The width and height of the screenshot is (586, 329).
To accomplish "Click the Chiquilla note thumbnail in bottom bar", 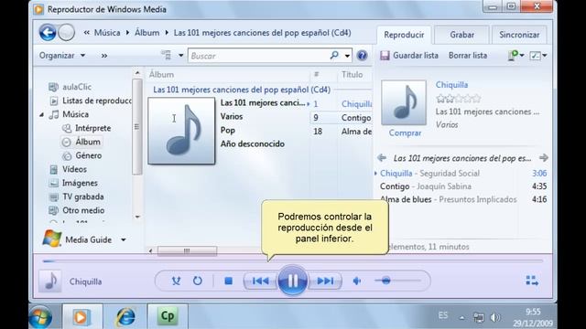I will coord(50,281).
